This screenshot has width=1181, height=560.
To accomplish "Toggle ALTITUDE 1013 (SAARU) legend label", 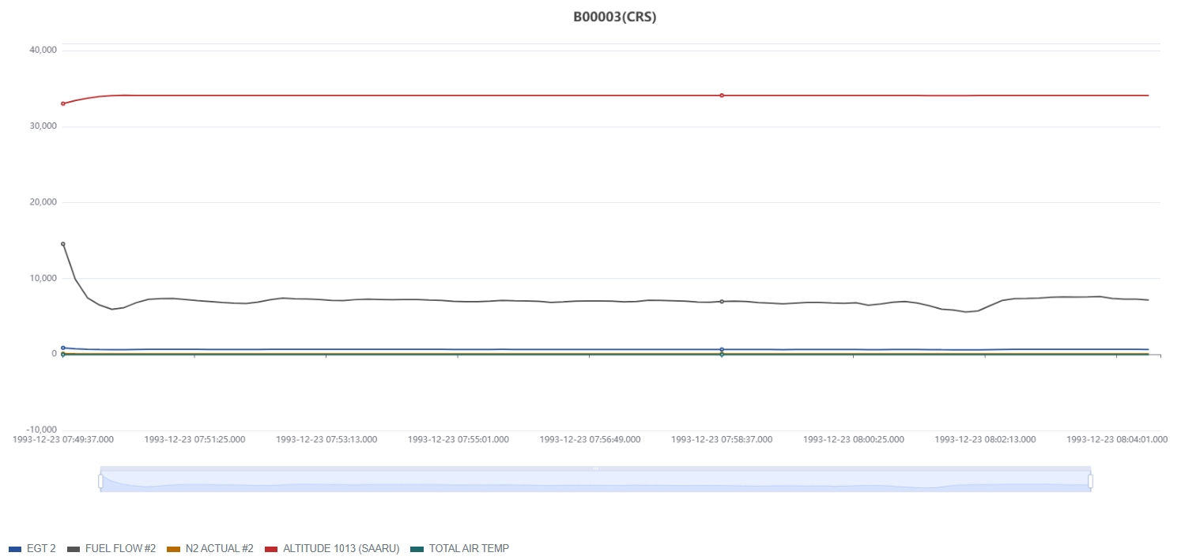I will coord(341,549).
